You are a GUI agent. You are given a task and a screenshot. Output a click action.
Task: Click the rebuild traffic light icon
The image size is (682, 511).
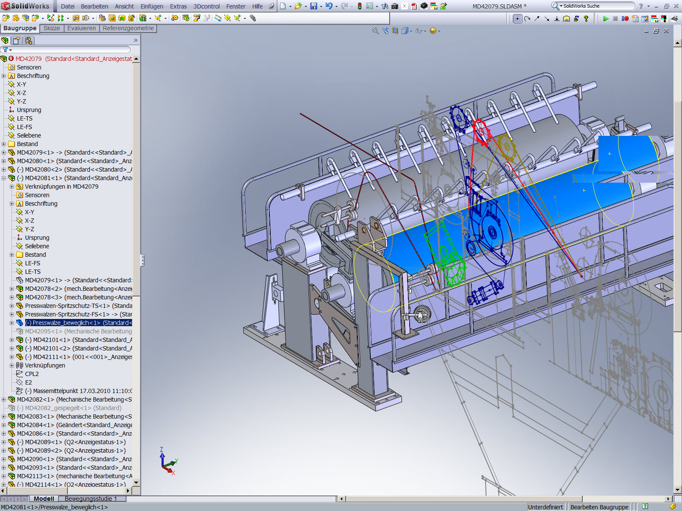coord(359,6)
